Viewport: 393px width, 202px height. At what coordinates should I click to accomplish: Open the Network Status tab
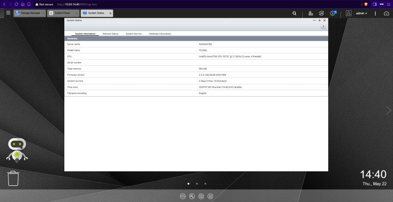click(x=111, y=33)
